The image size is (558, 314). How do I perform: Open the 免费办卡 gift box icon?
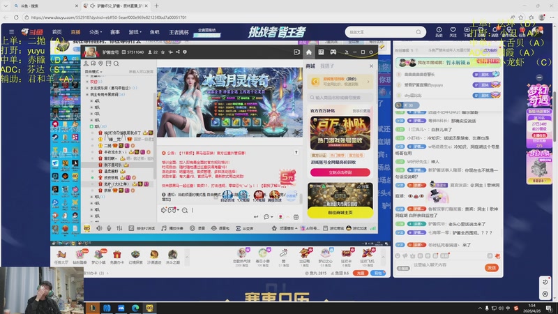point(117,257)
